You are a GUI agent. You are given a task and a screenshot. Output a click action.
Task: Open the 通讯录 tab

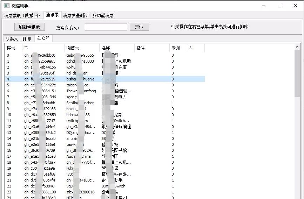(x=52, y=15)
